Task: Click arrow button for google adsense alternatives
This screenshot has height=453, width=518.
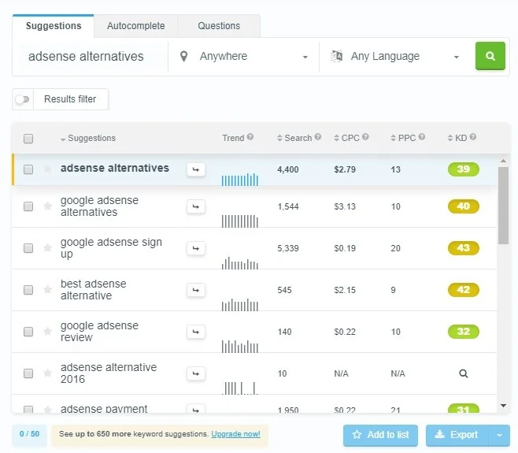Action: [196, 206]
